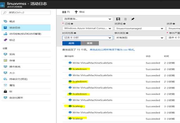Pin the query with the pushpin icon
180x123 pixels.
click(x=133, y=19)
